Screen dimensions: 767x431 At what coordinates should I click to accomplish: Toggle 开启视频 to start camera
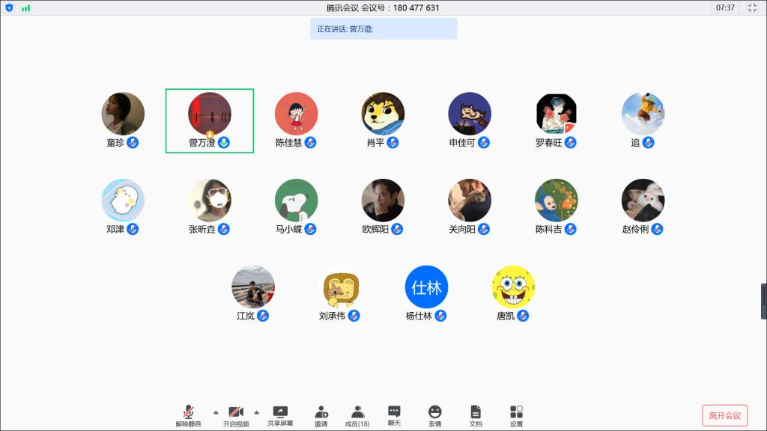tap(235, 415)
